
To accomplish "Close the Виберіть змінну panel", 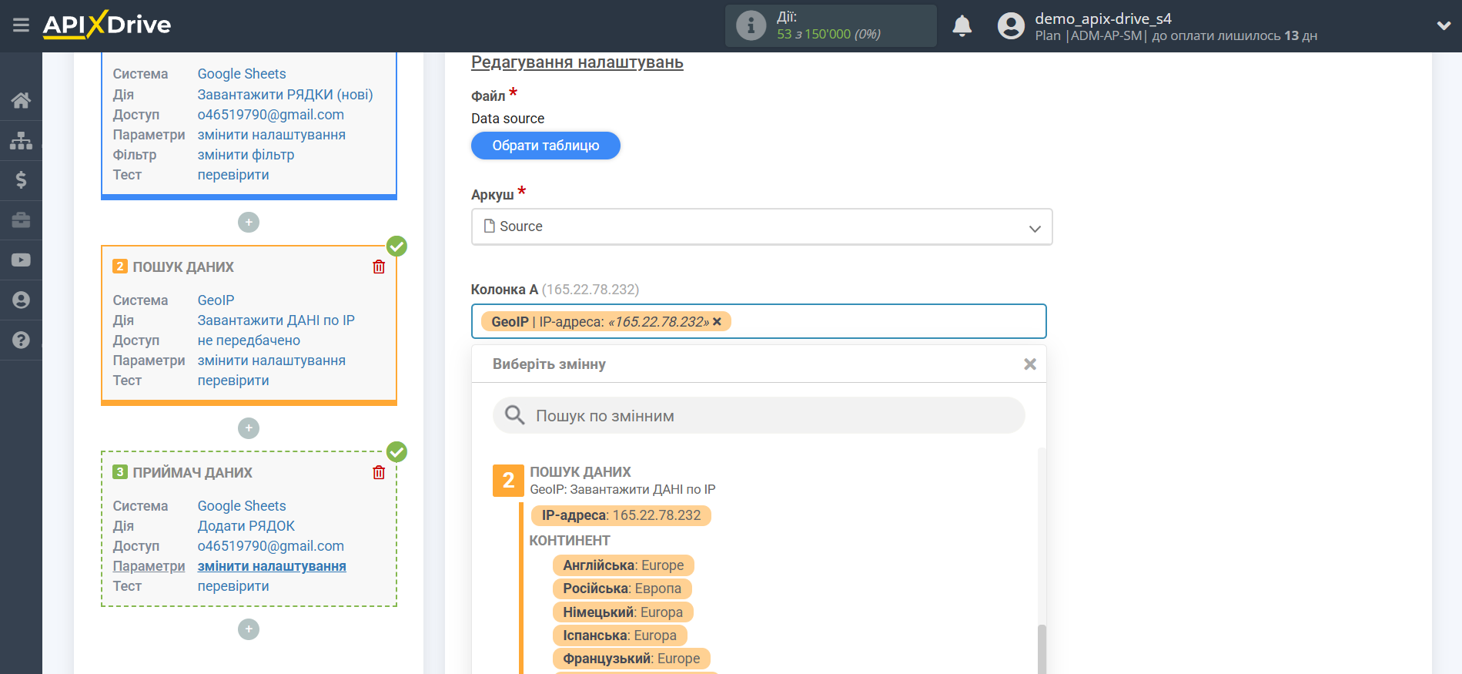I will (1029, 364).
